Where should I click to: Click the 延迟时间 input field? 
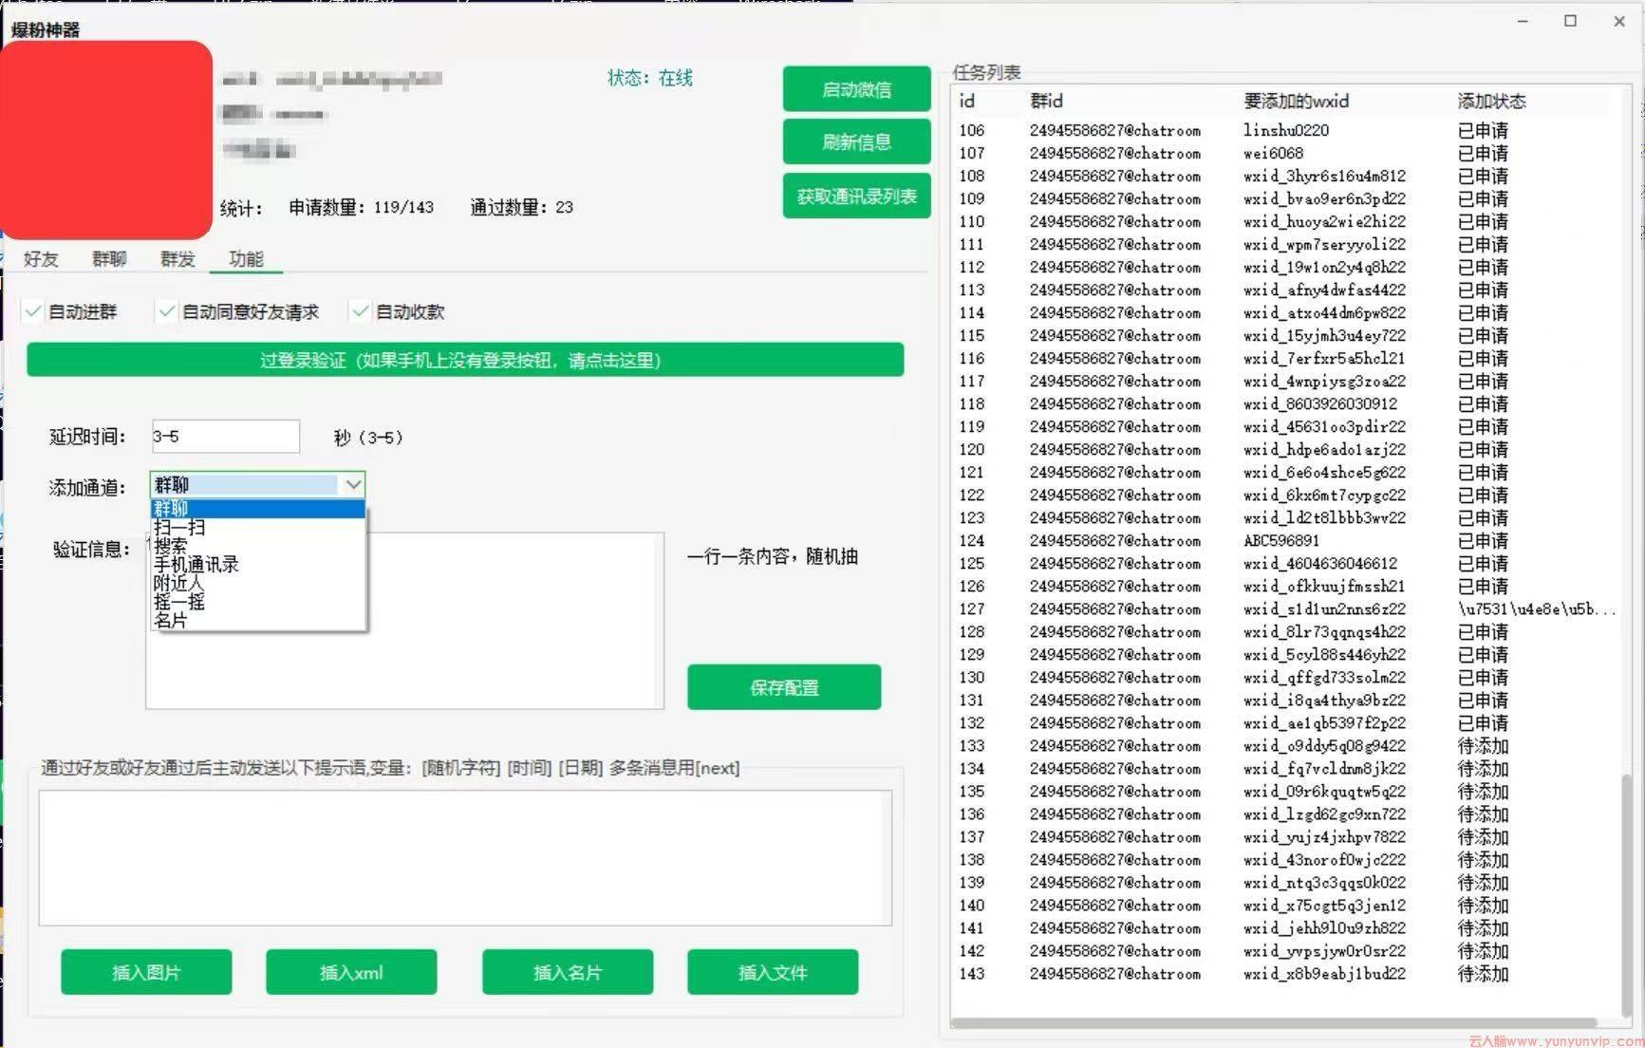(226, 437)
